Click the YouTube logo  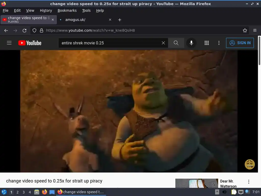(x=30, y=43)
